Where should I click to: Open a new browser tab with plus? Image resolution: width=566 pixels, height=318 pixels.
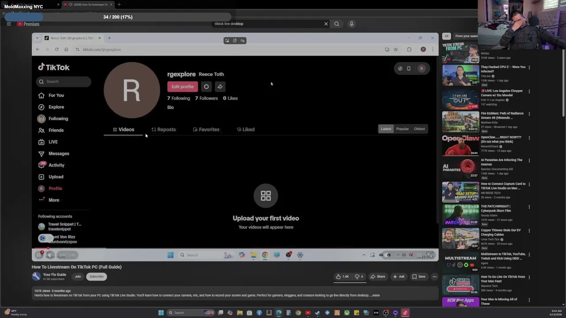[119, 4]
